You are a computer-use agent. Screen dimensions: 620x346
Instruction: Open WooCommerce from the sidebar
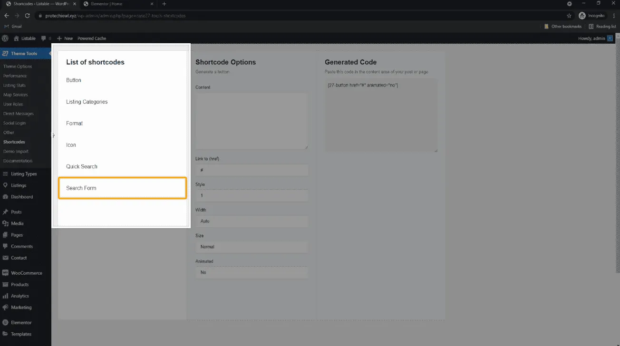pyautogui.click(x=26, y=273)
